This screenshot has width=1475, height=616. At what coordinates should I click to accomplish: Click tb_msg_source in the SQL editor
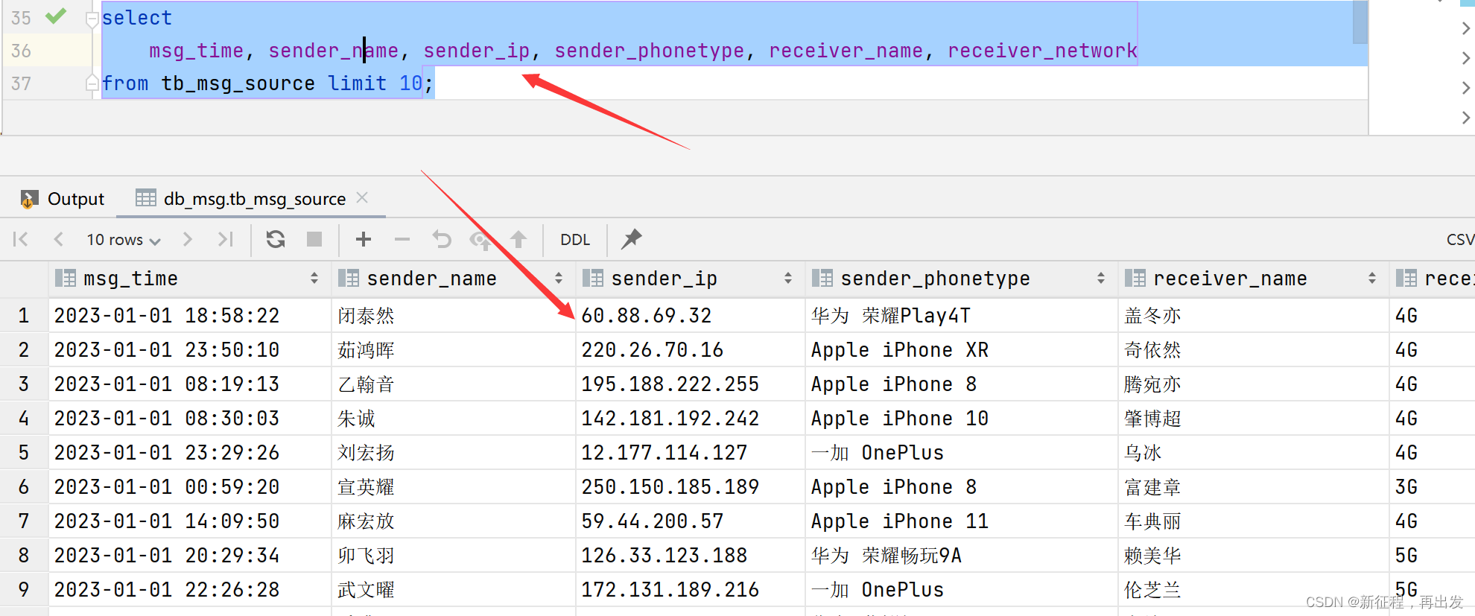pos(238,83)
